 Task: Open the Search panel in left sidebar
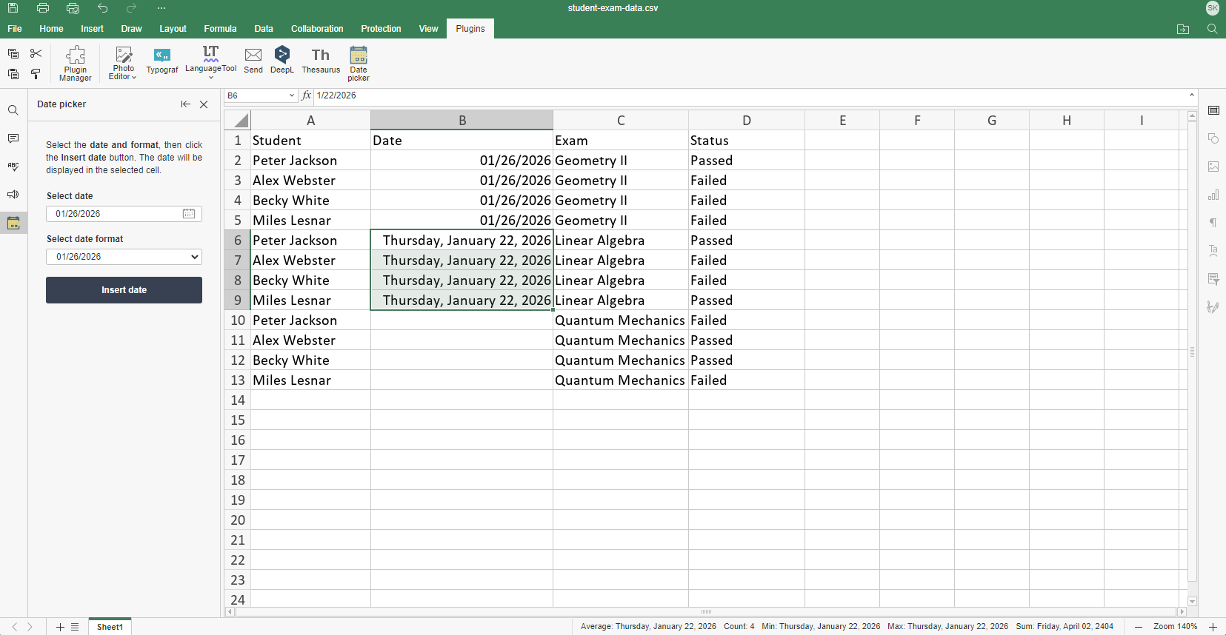13,110
